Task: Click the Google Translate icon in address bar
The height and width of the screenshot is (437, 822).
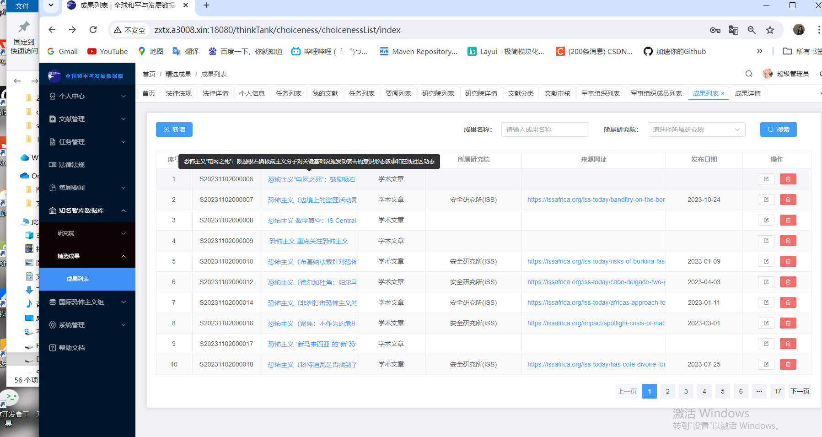Action: tap(733, 30)
